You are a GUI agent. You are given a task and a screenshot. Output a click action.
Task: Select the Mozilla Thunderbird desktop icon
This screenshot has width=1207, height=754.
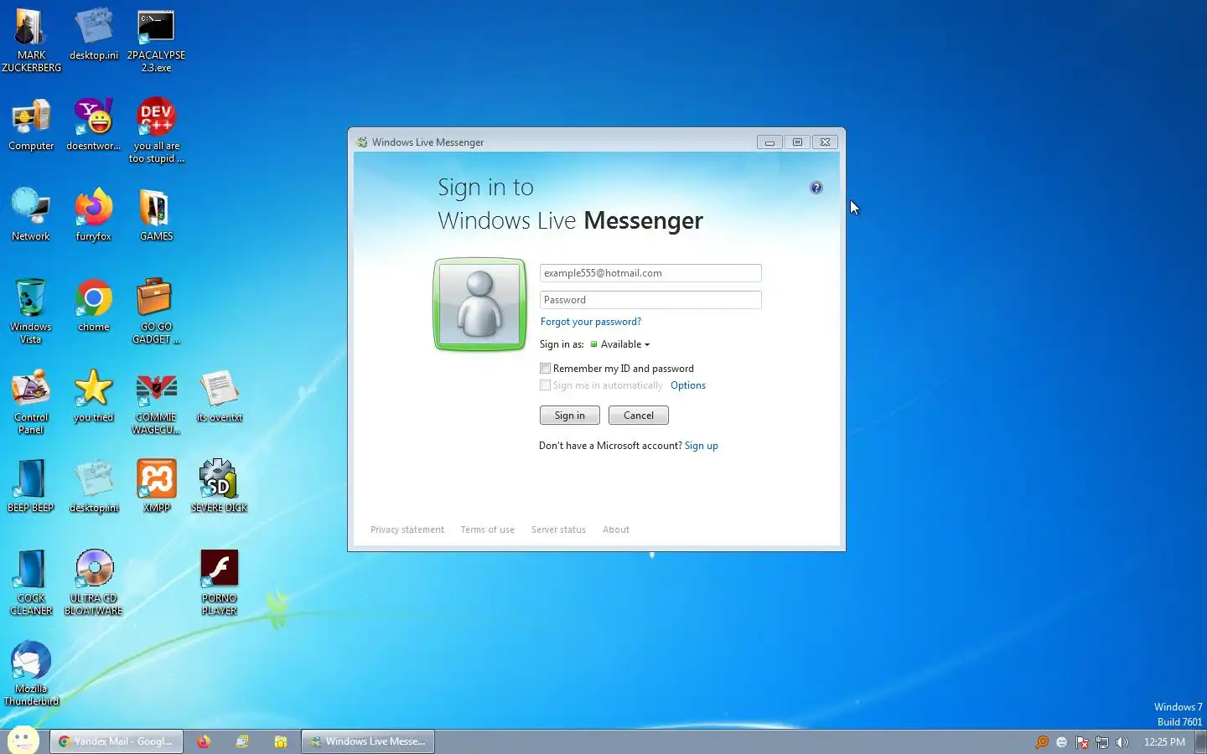coord(31,674)
